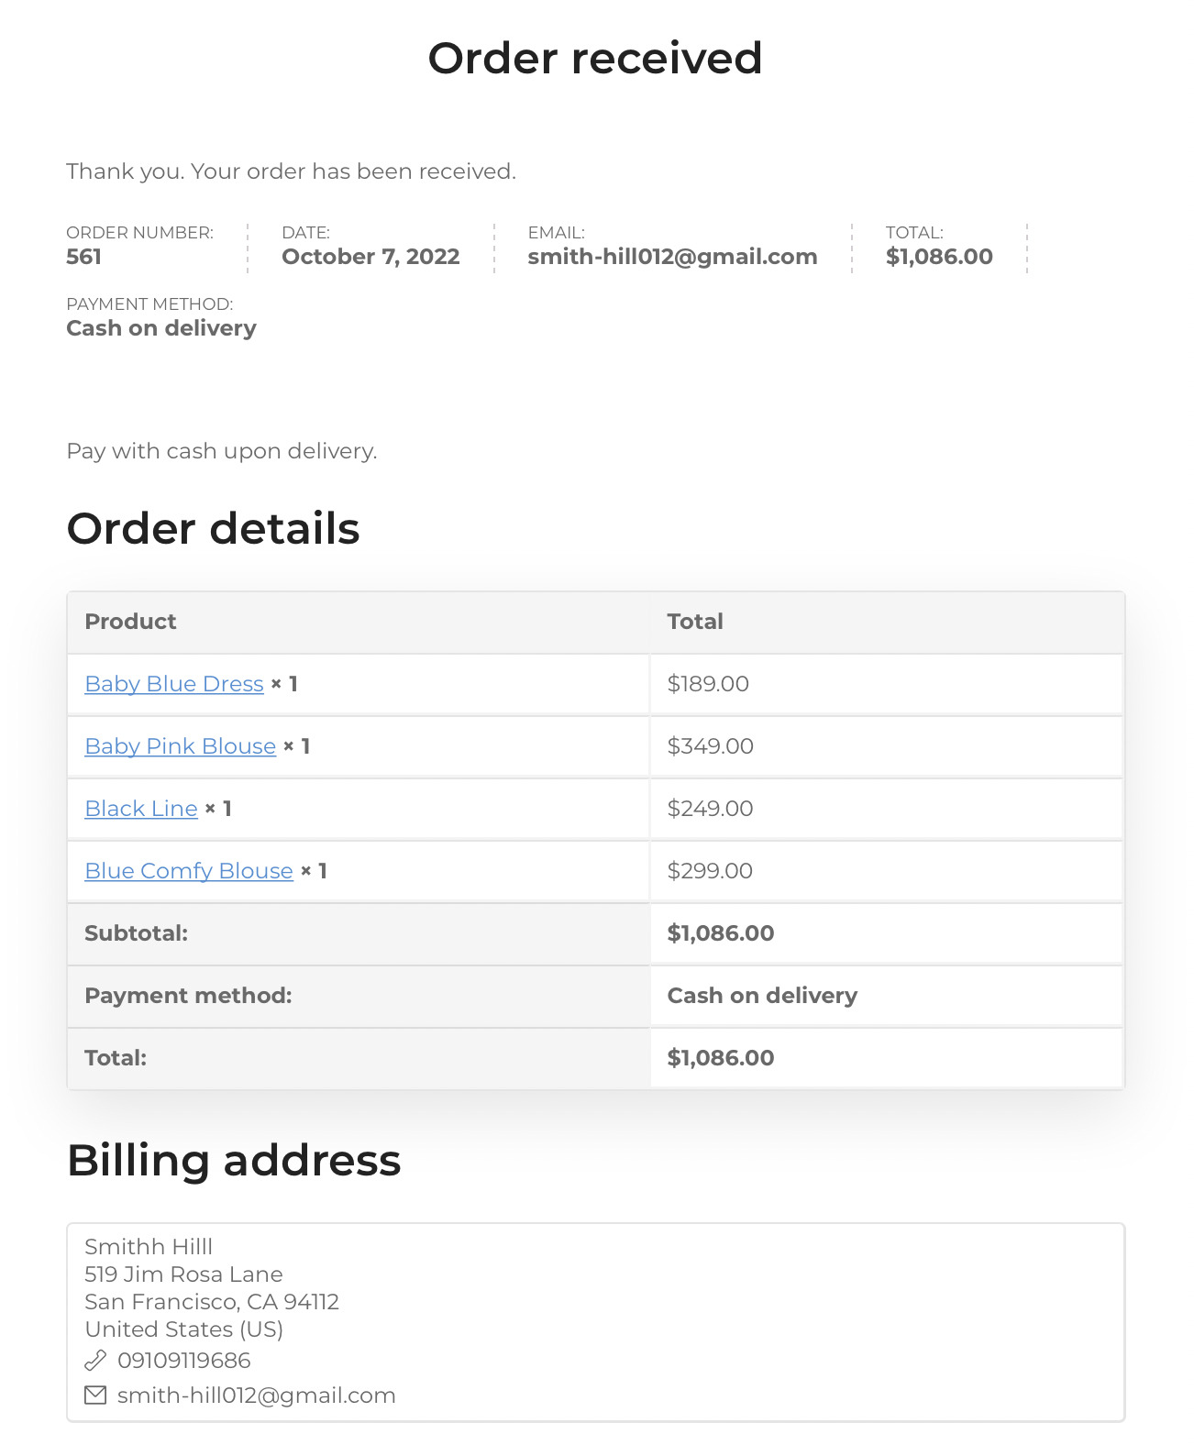Viewport: 1194px width, 1445px height.
Task: Click the billing email address text
Action: 257,1395
